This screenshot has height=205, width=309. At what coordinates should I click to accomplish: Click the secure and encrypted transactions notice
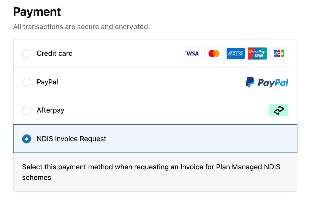coord(81,27)
